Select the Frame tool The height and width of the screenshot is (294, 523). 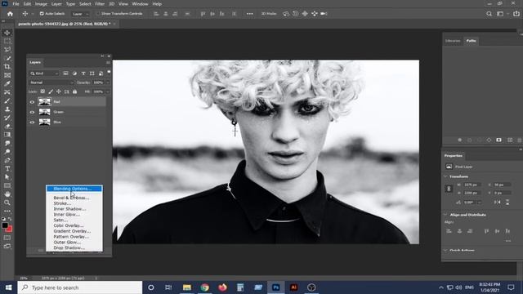7,75
